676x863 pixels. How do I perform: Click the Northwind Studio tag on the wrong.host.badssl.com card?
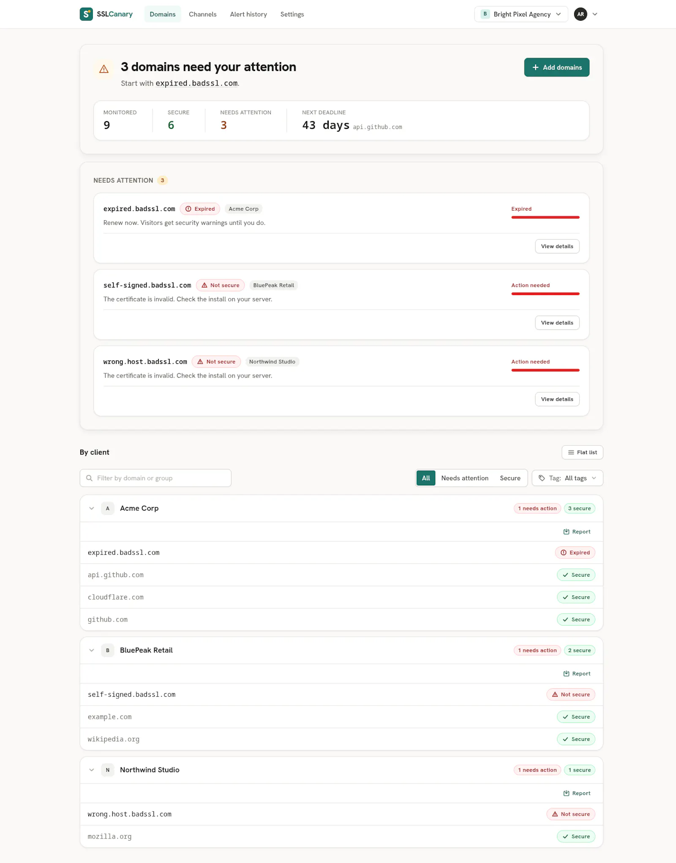272,362
